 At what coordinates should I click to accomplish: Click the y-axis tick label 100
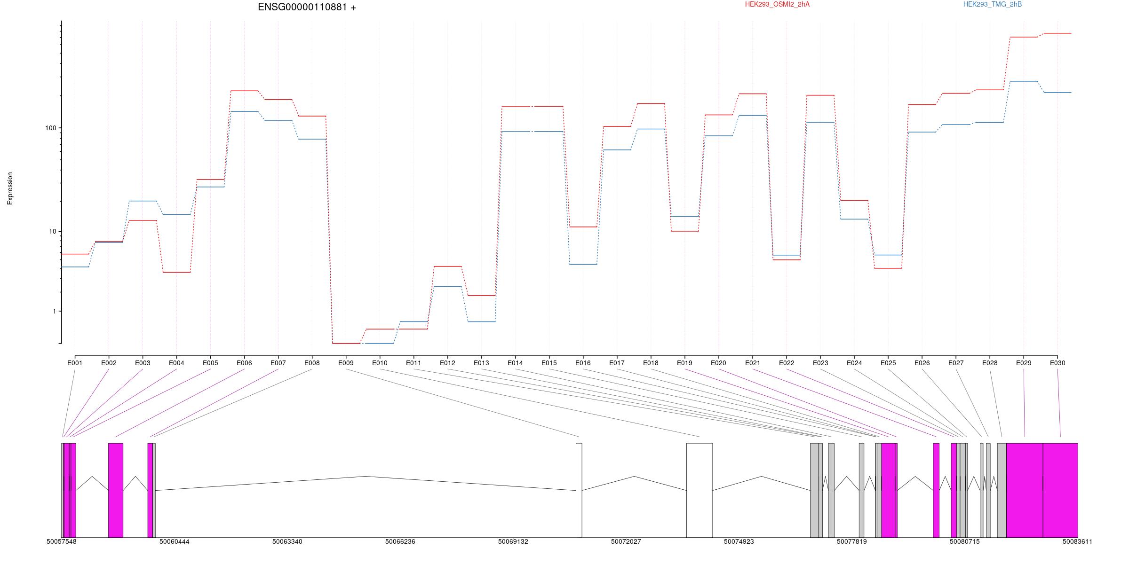[50, 128]
